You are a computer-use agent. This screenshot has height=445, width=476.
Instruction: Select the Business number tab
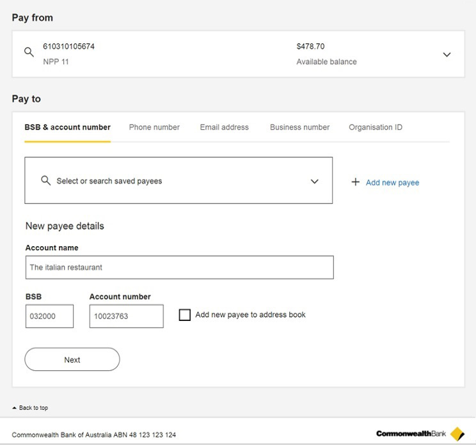click(299, 127)
